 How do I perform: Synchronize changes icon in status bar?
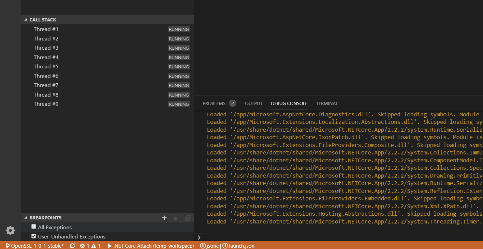[x=72, y=246]
